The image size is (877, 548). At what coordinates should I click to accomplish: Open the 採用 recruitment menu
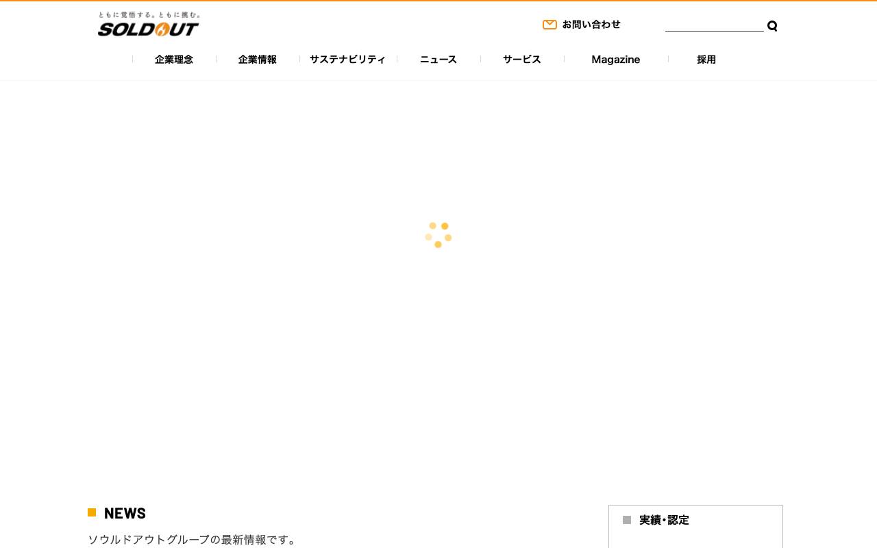point(706,60)
